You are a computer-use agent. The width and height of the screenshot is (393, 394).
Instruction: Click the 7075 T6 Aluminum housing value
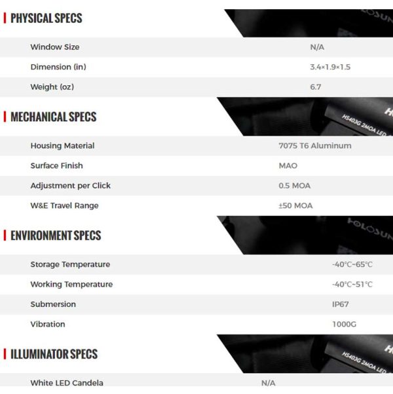click(315, 146)
